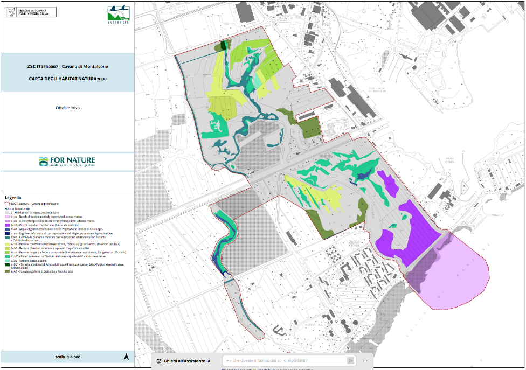Click the Natura 2000 logo
Viewport: 526px width, 370px height.
(118, 15)
